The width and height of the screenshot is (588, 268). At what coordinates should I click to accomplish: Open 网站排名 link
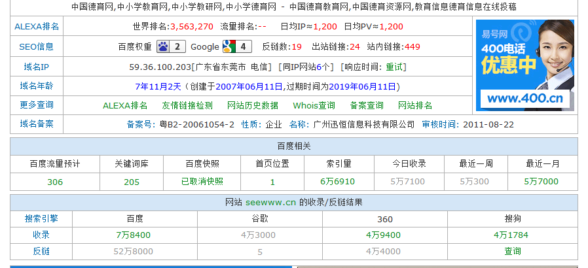tap(415, 105)
